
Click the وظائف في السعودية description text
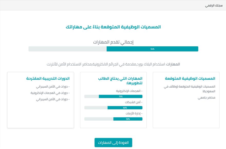click(190, 89)
